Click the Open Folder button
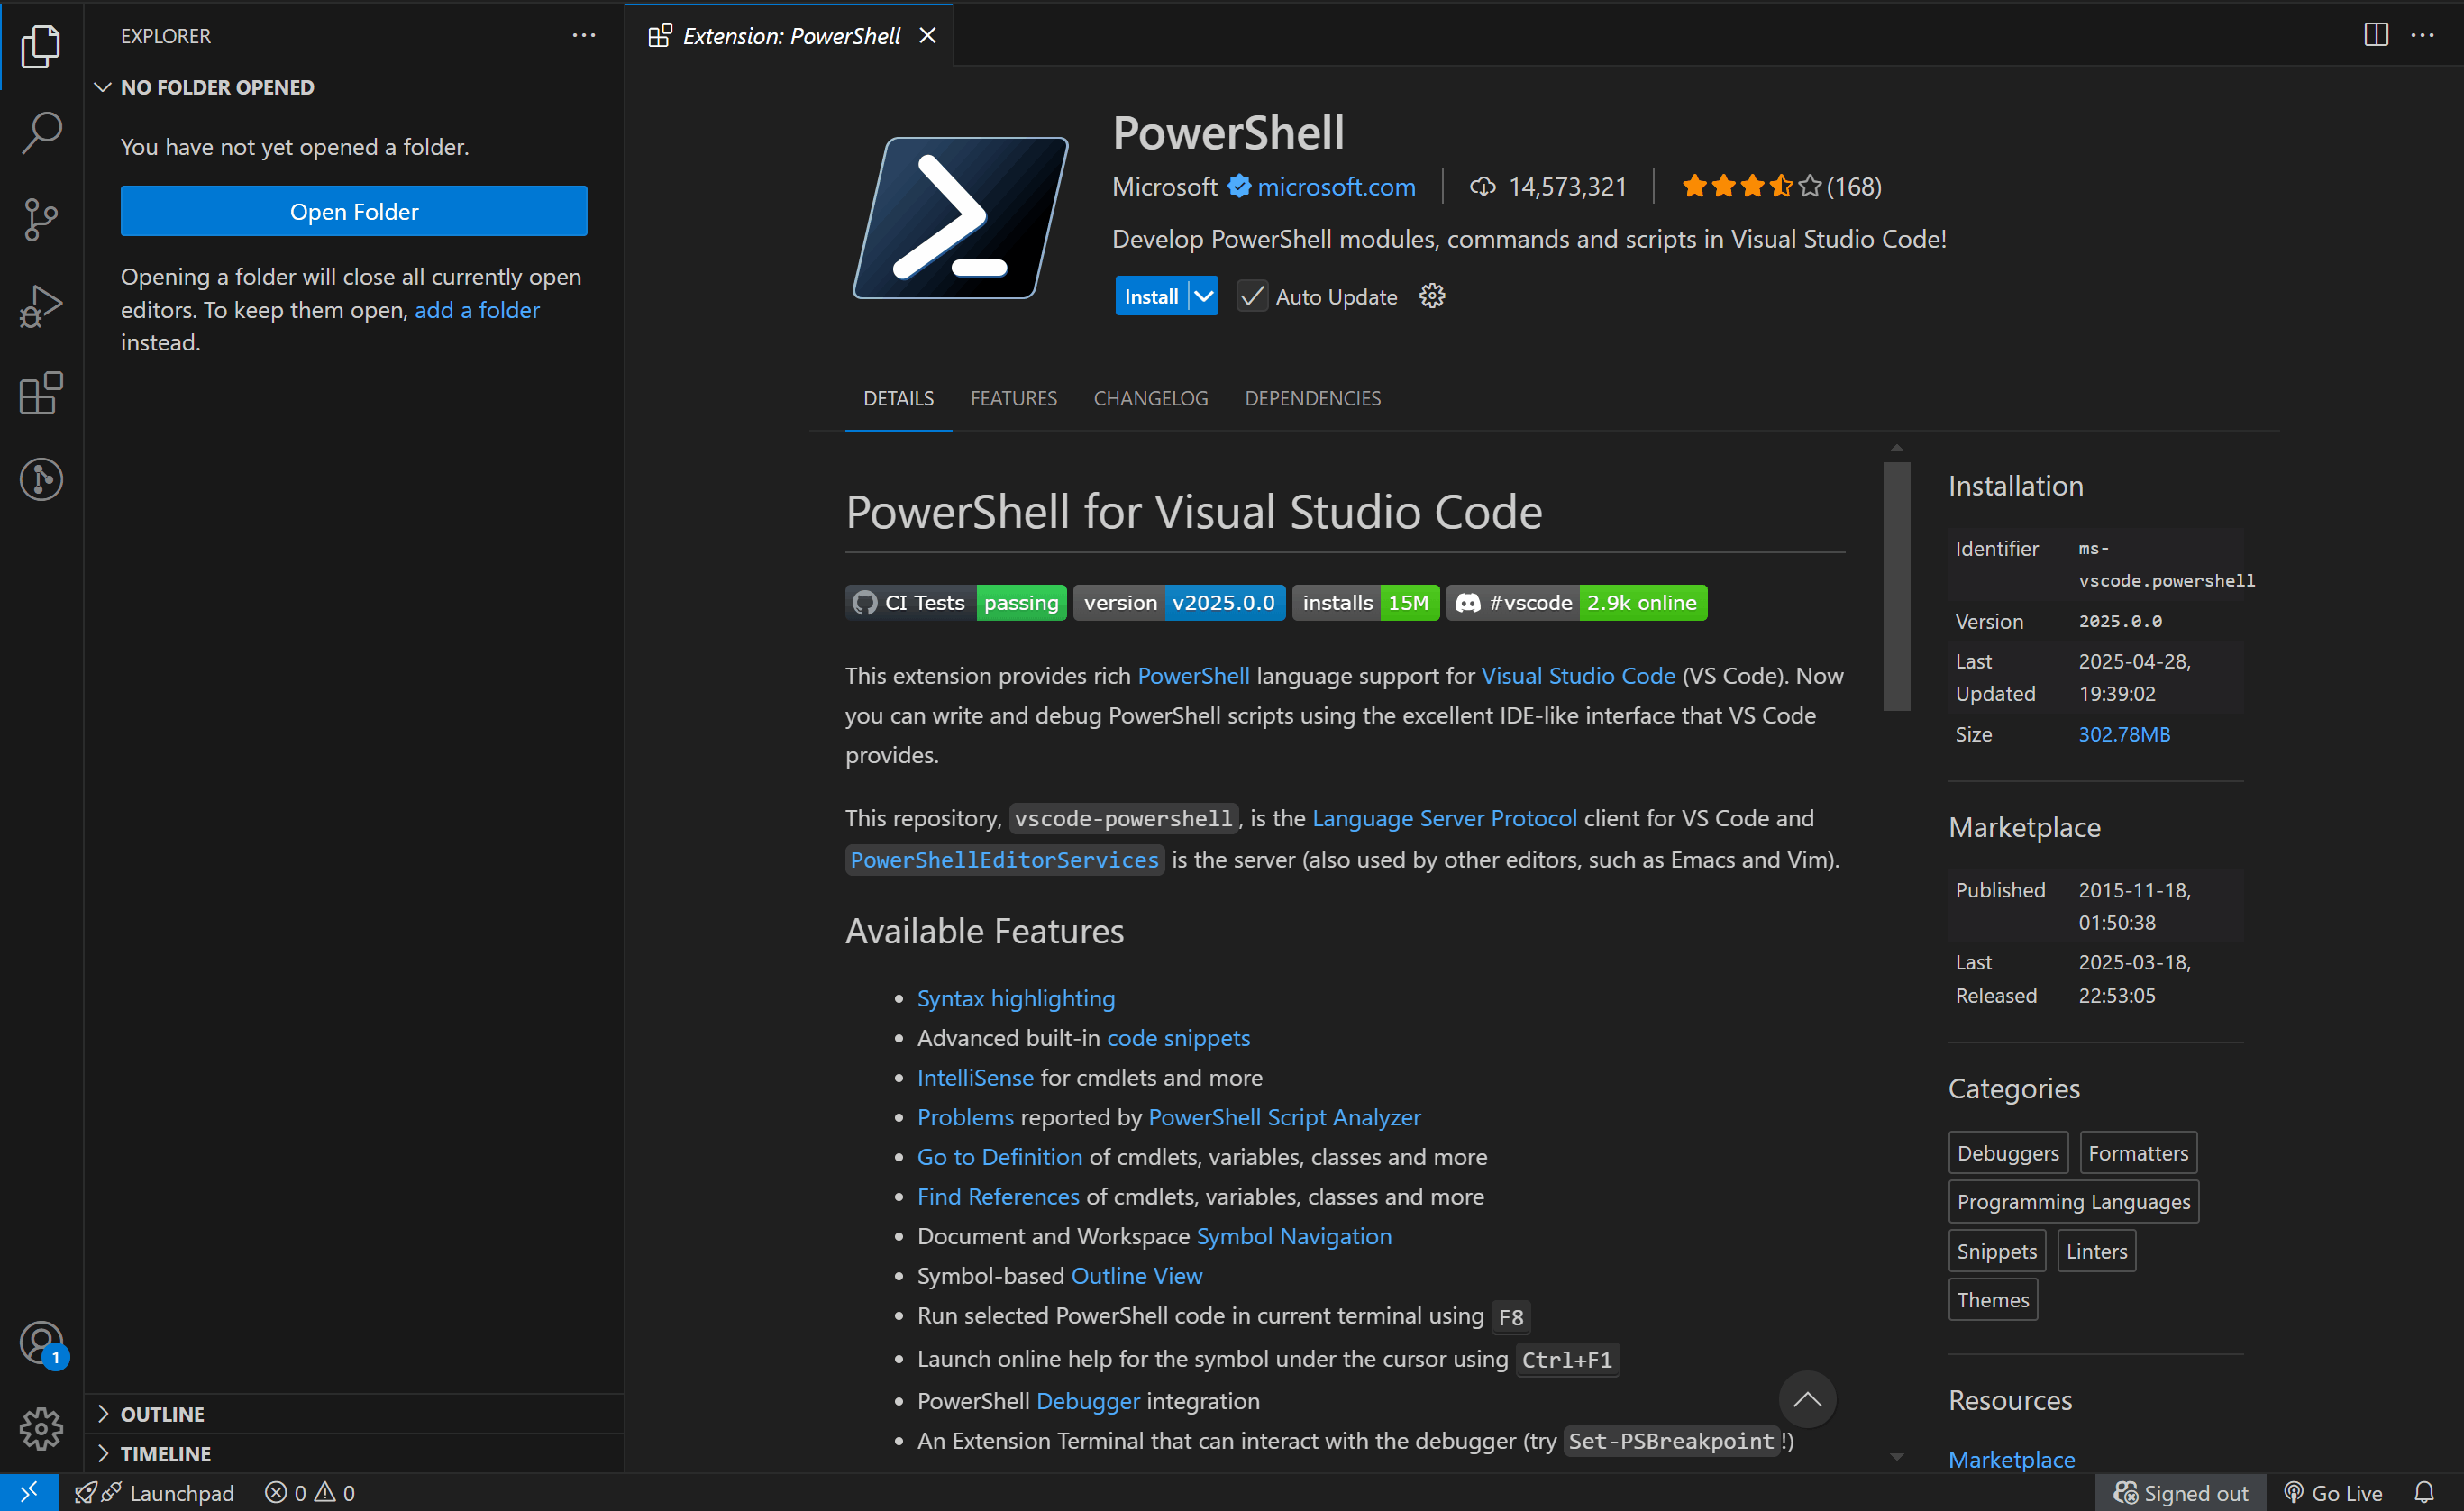This screenshot has height=1511, width=2464. pyautogui.click(x=353, y=211)
